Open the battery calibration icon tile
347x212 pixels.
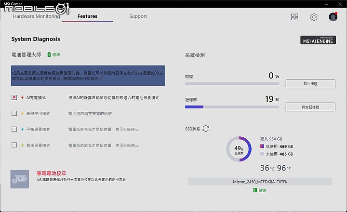[x=19, y=179]
